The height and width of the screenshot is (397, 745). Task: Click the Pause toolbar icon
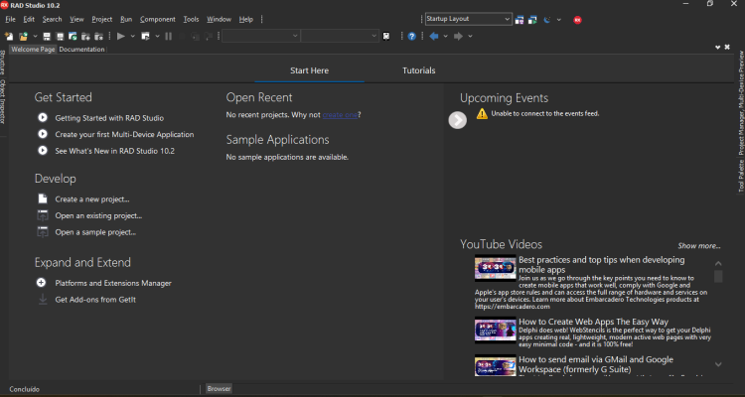click(x=168, y=36)
